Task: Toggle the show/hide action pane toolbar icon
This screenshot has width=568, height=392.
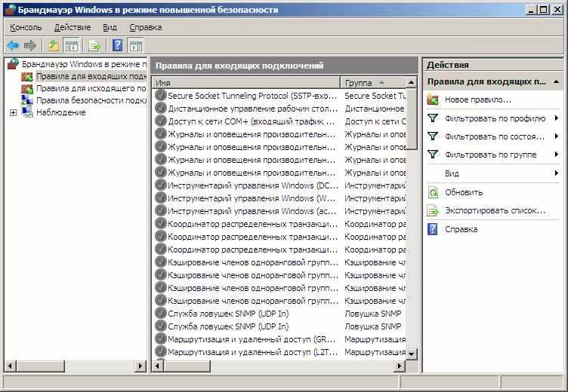Action: (x=135, y=45)
